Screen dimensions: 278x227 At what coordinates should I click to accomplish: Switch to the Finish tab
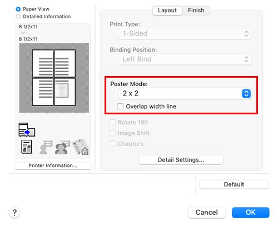tap(196, 11)
